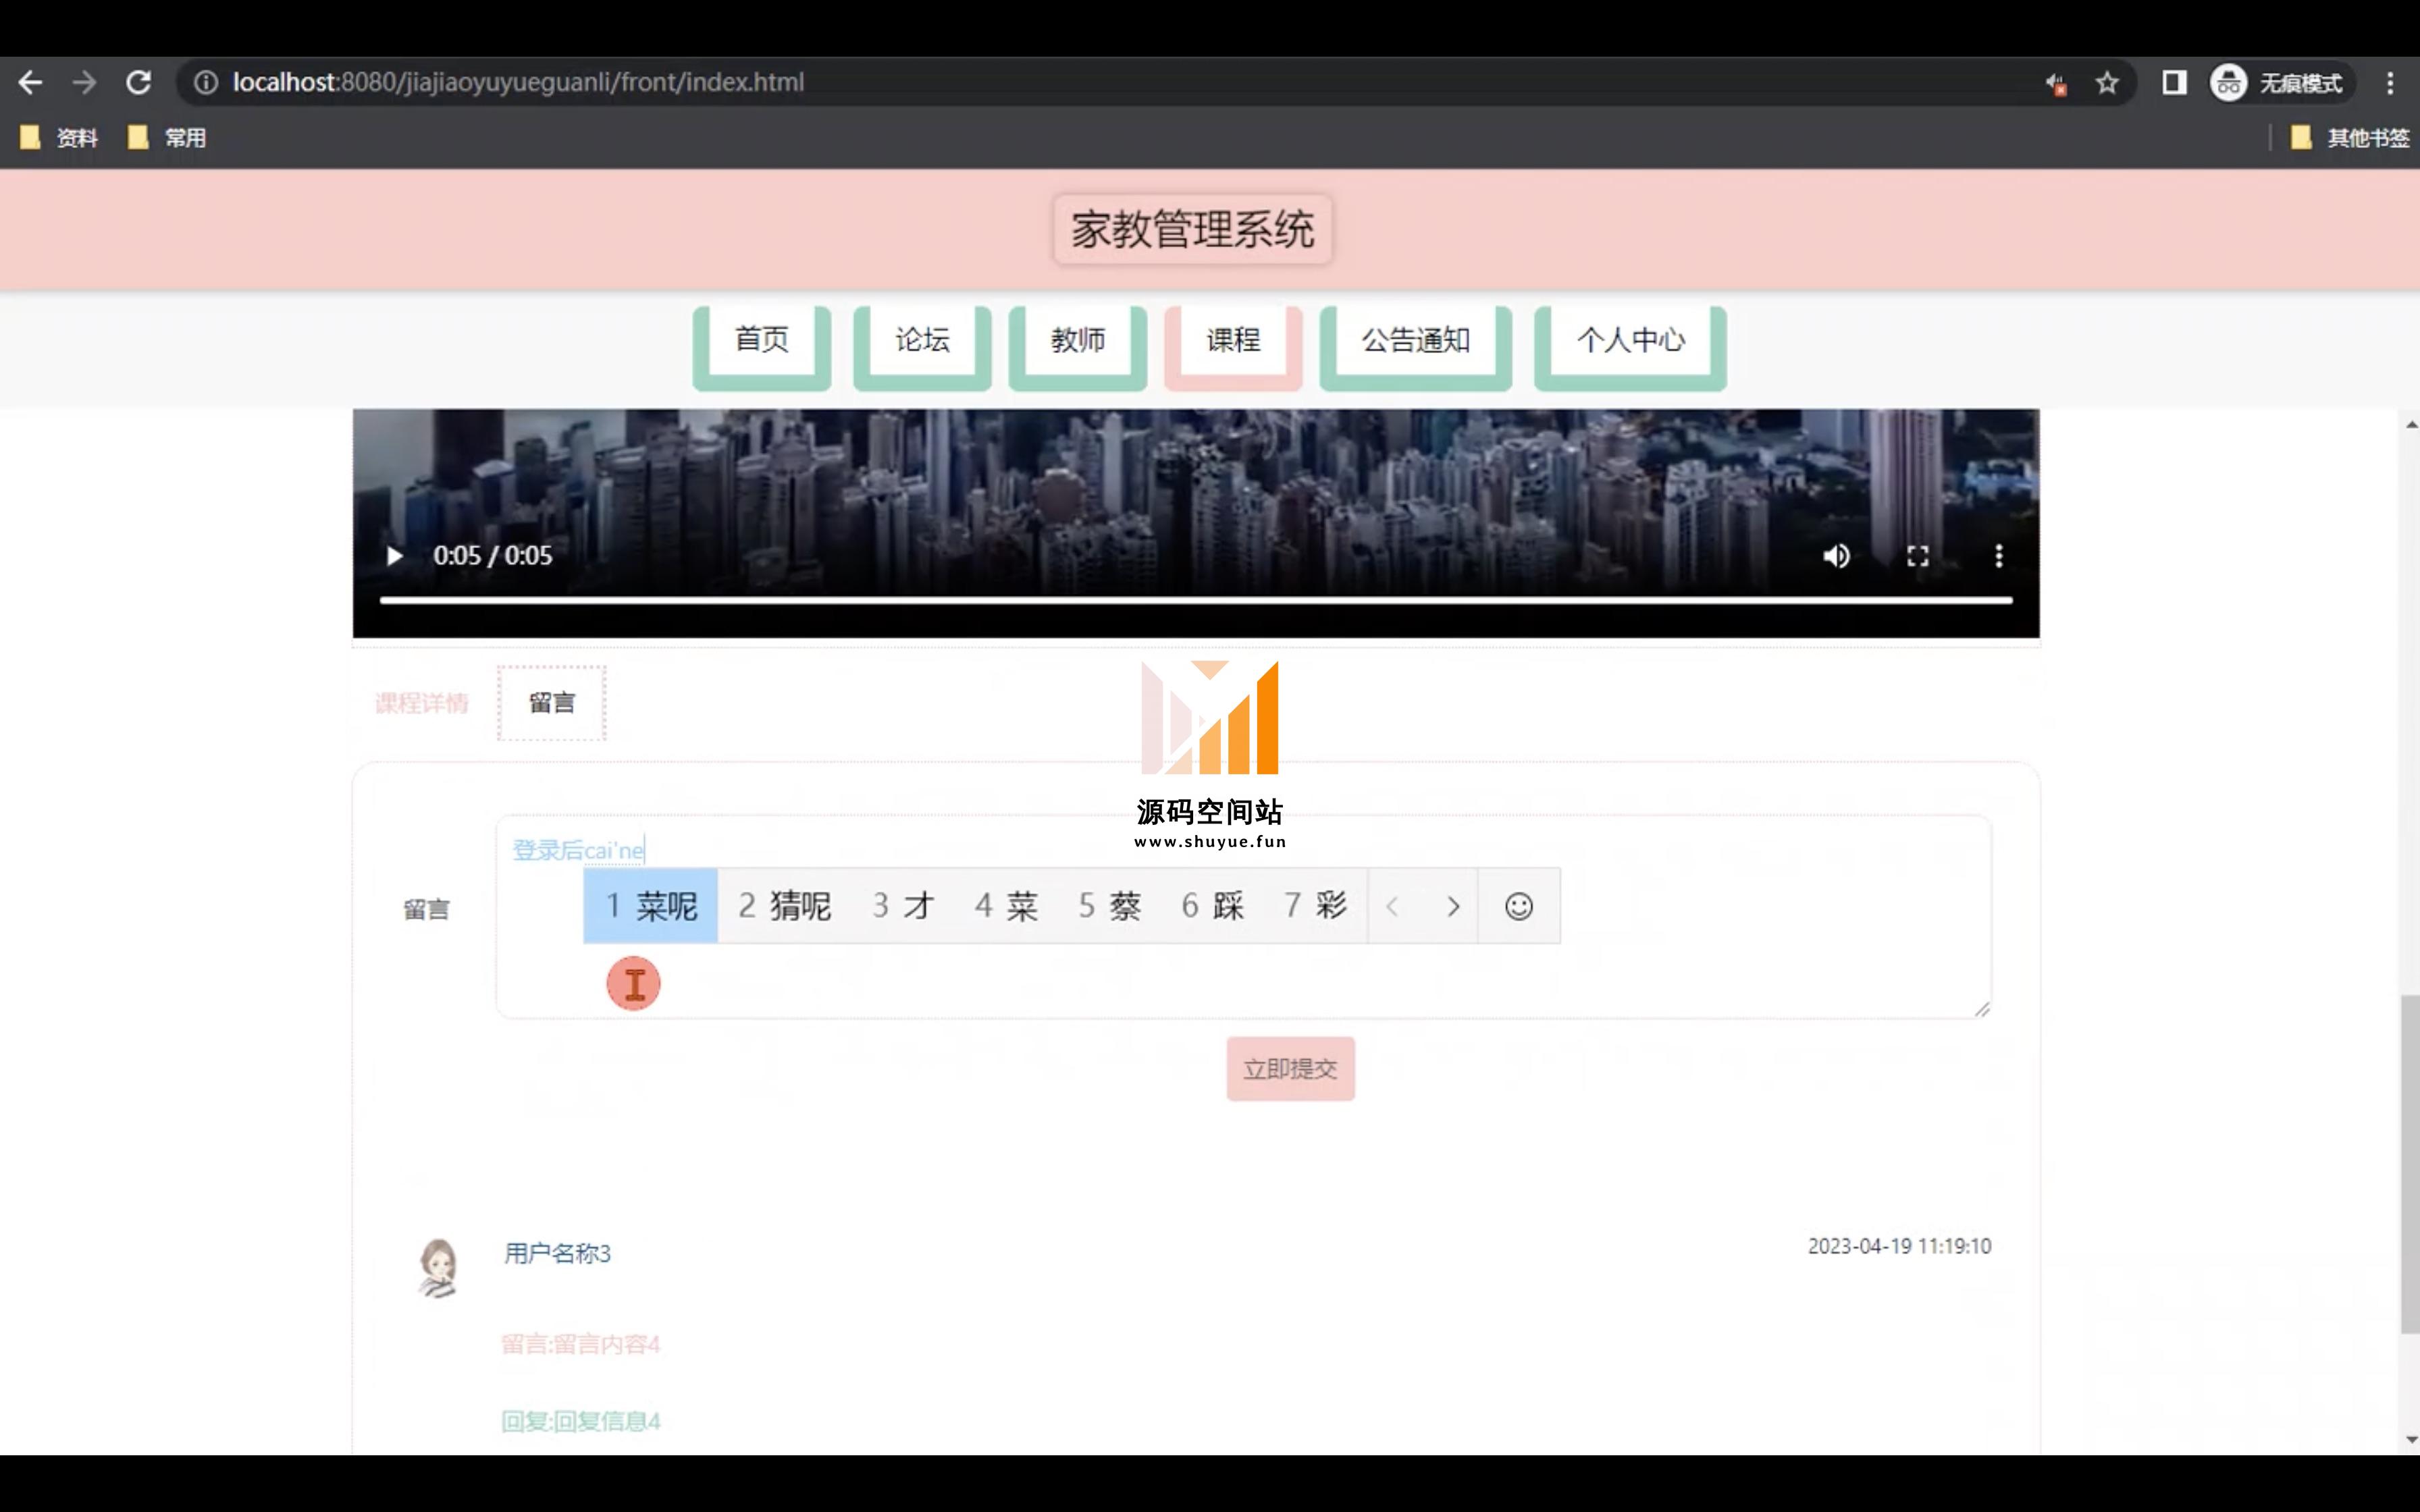This screenshot has width=2420, height=1512.
Task: Click the muted tab audio icon
Action: [2055, 83]
